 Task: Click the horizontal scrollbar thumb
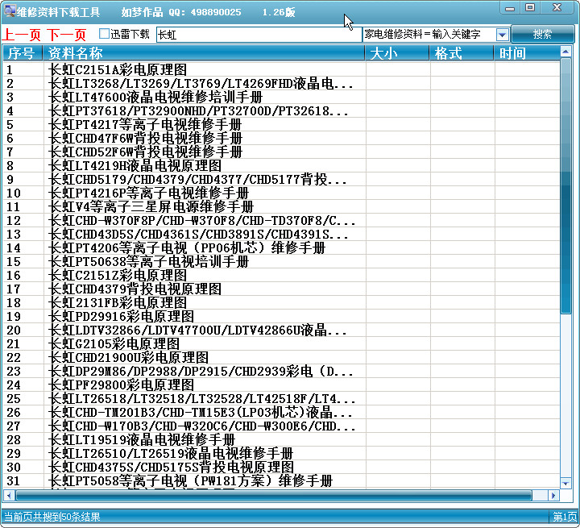pyautogui.click(x=274, y=495)
